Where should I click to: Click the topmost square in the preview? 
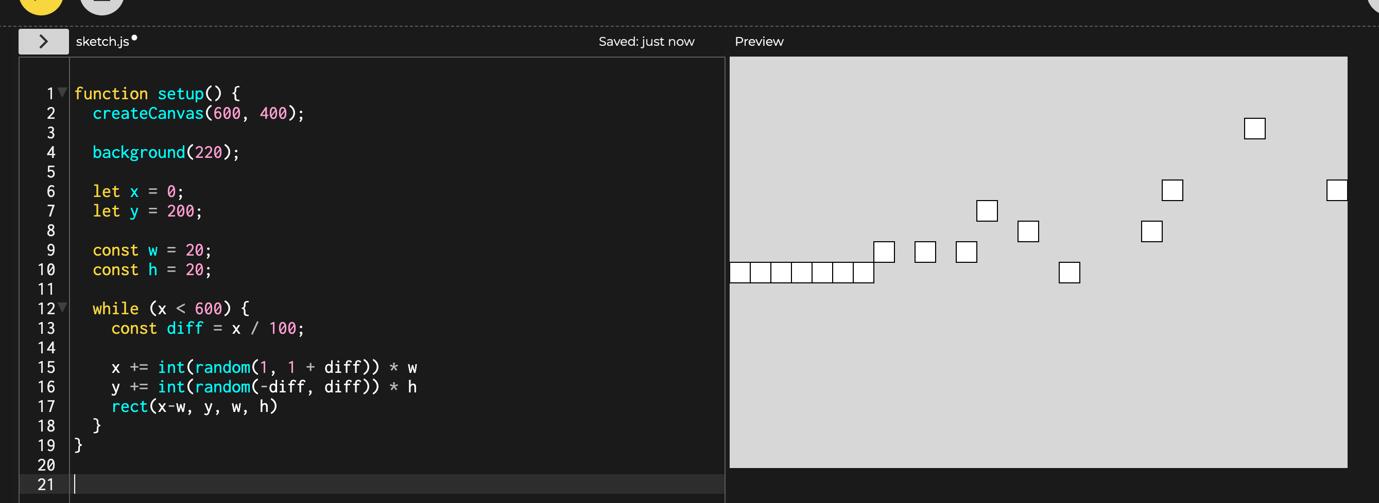click(x=1254, y=129)
